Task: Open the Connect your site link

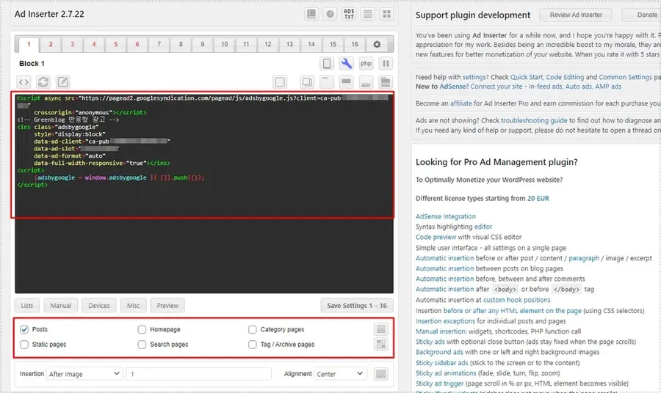Action: point(496,87)
